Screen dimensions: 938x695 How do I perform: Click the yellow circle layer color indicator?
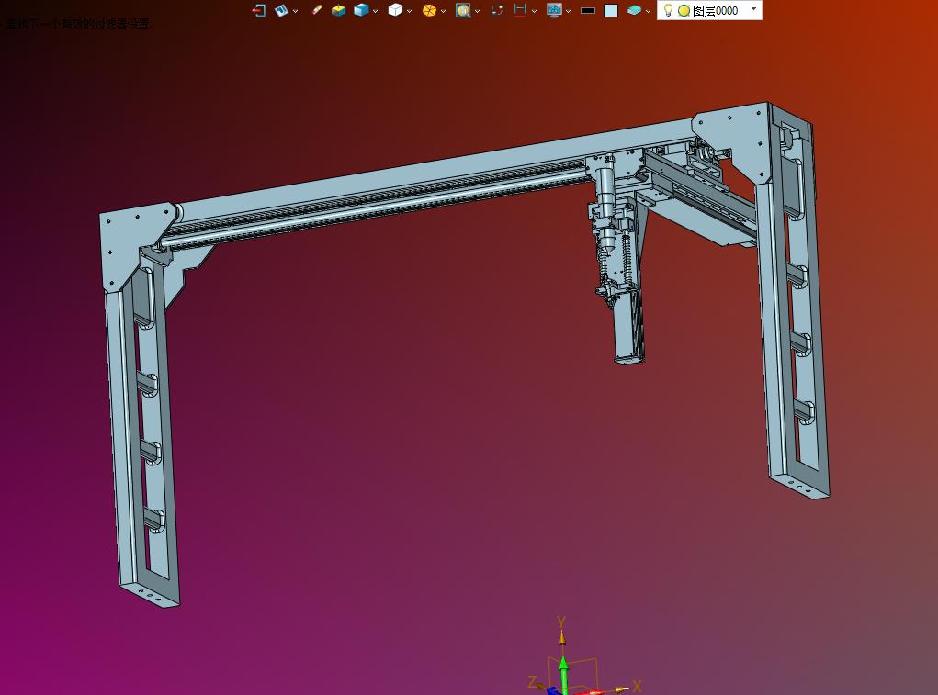point(684,11)
